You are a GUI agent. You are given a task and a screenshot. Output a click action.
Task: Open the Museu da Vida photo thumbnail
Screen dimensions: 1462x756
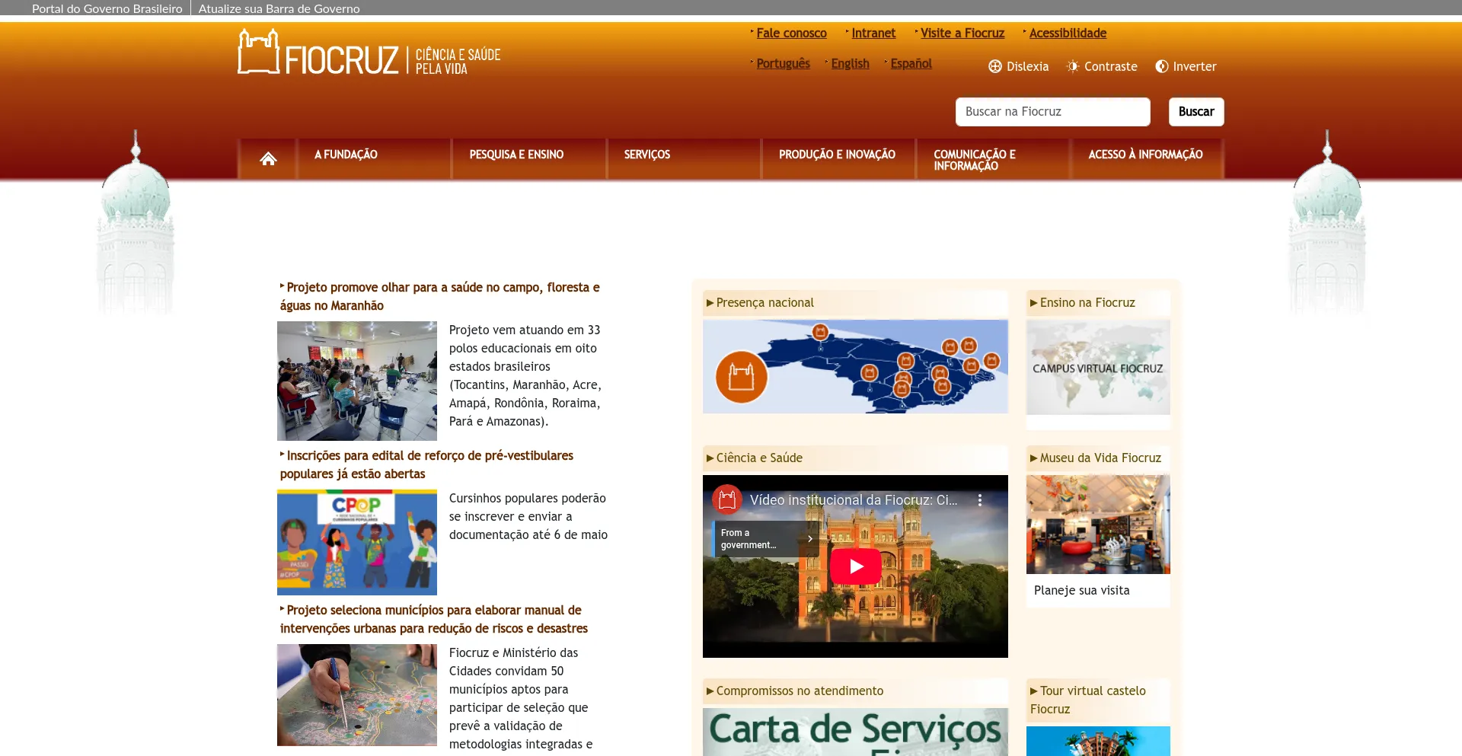tap(1097, 525)
